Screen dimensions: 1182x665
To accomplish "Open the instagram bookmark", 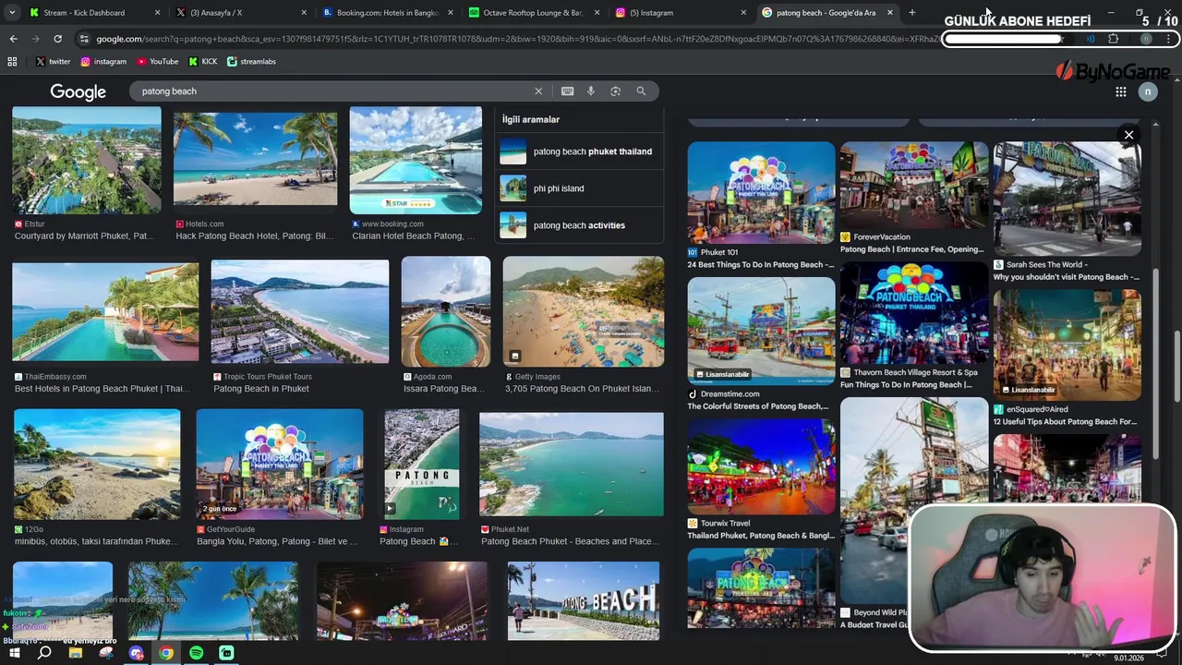I will 103,61.
